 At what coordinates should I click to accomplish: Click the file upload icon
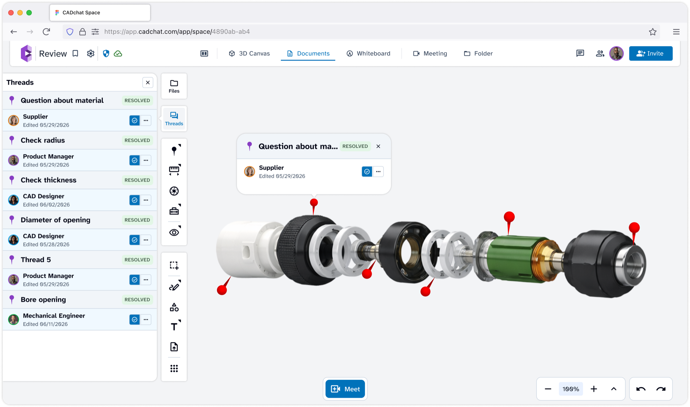pyautogui.click(x=174, y=347)
